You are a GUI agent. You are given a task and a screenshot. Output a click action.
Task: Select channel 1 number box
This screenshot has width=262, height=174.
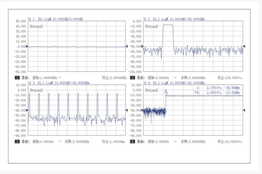(x=17, y=78)
